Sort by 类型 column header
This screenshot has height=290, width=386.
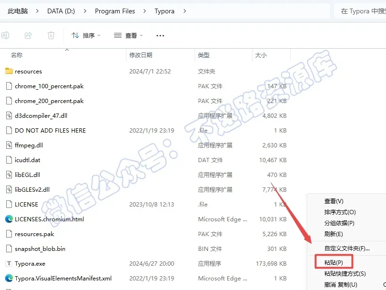(204, 55)
